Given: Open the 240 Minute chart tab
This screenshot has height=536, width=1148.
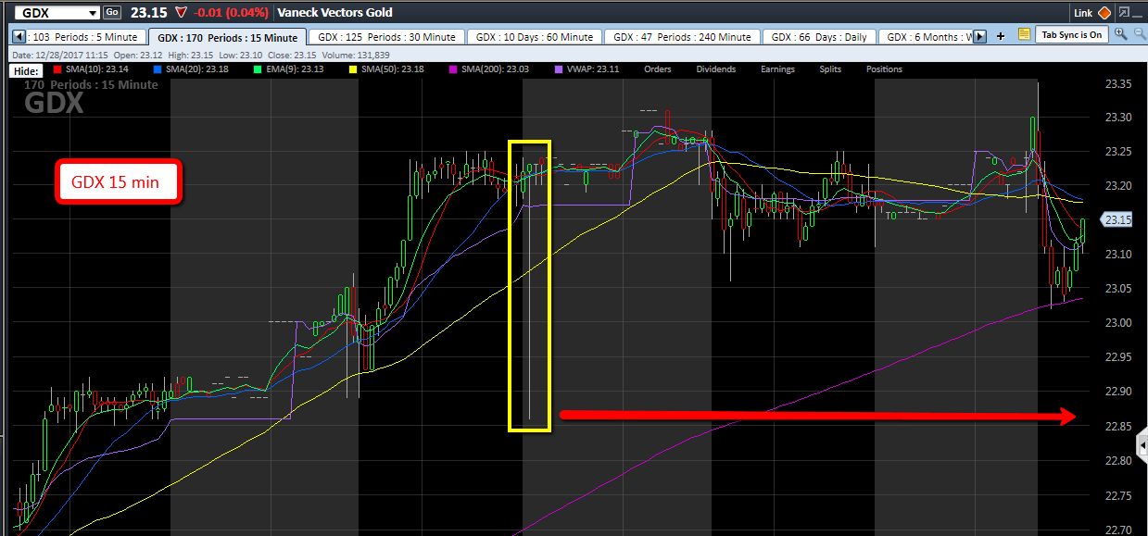Looking at the screenshot, I should click(x=682, y=37).
